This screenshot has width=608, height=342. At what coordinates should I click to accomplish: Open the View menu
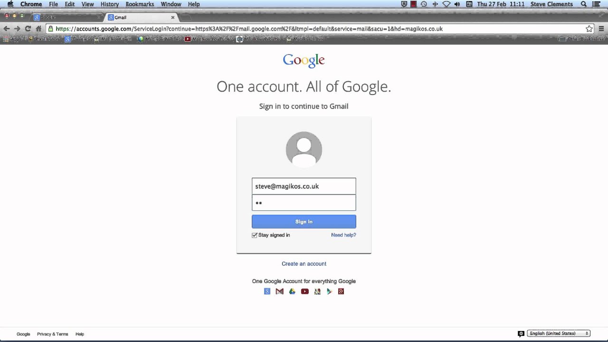[x=87, y=4]
